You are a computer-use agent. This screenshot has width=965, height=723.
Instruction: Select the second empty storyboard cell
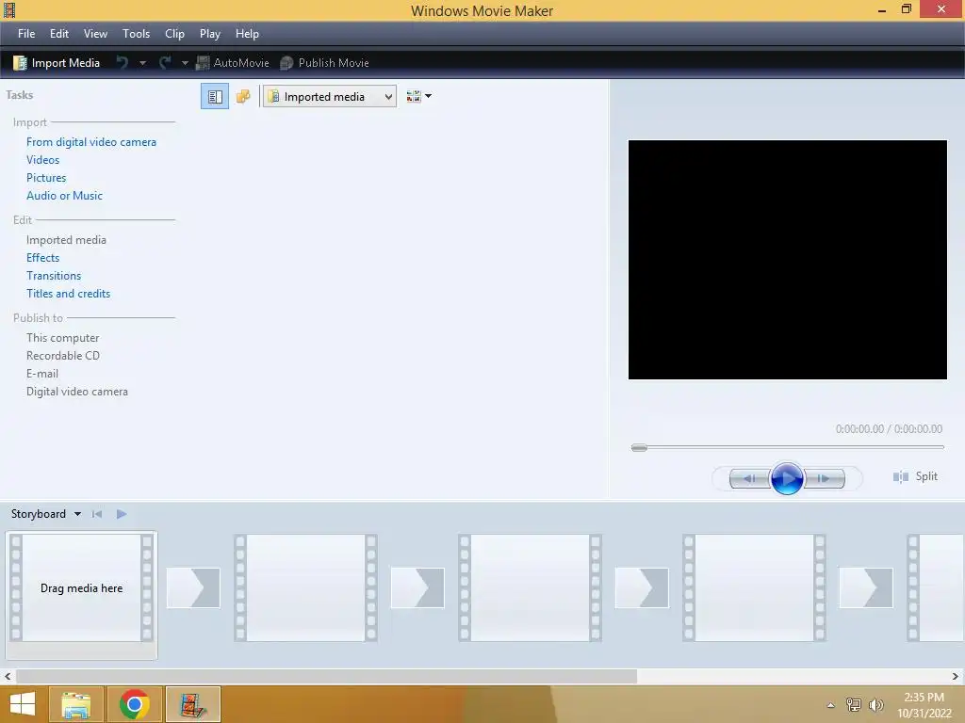pos(306,587)
